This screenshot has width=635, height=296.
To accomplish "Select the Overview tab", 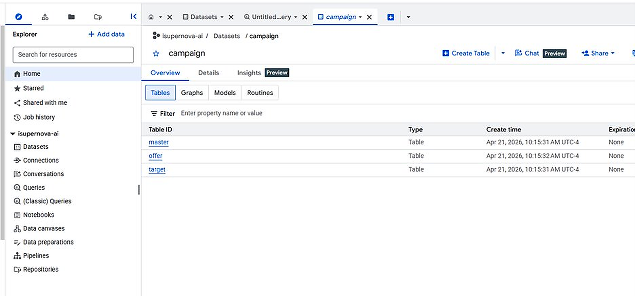I will (x=165, y=73).
